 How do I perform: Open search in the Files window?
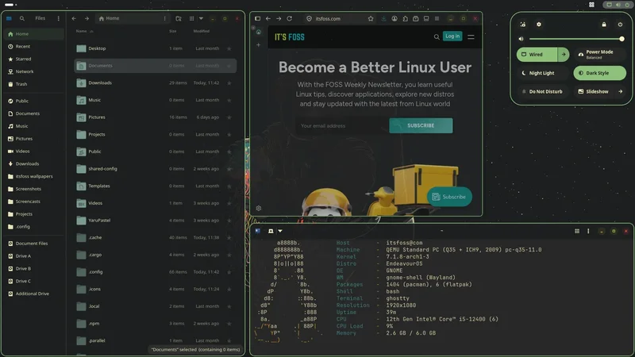coord(22,18)
